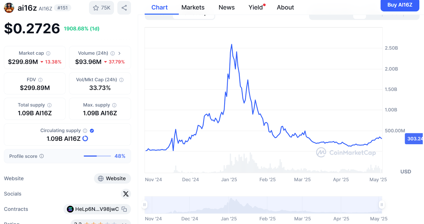Open the X social profile icon

pyautogui.click(x=126, y=194)
